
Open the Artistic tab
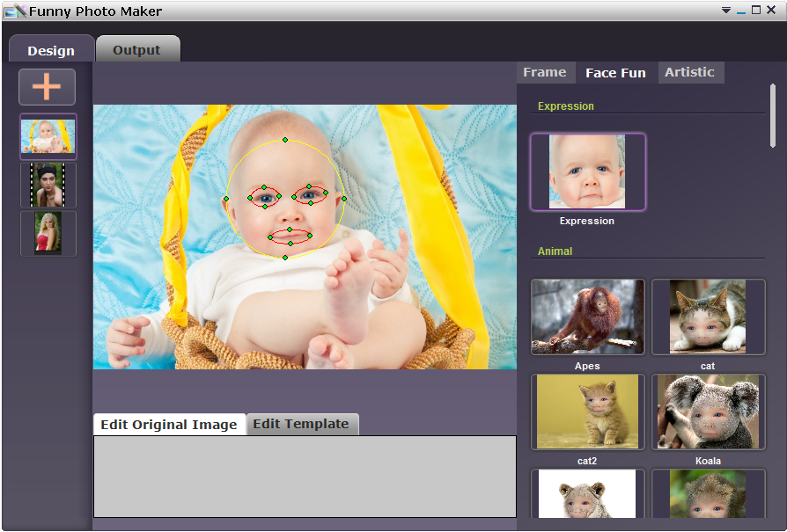point(689,72)
